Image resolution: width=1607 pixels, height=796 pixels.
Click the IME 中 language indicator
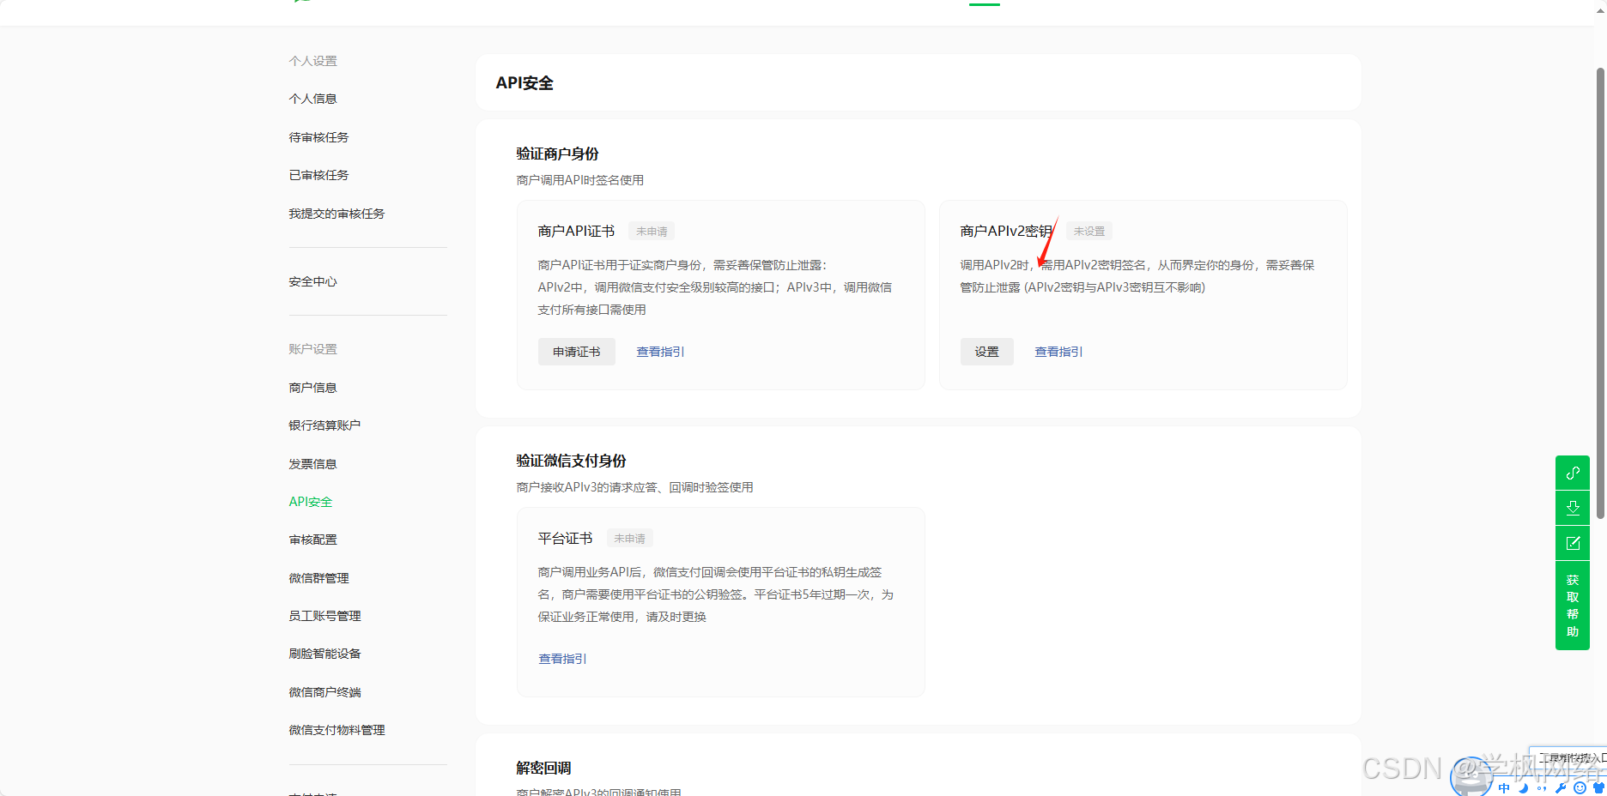[1504, 788]
